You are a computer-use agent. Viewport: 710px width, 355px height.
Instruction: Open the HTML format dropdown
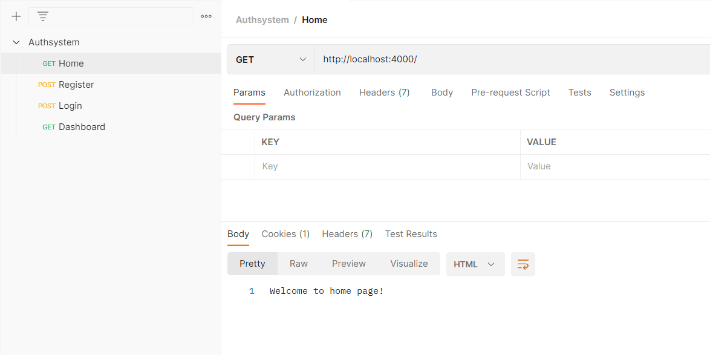coord(475,264)
